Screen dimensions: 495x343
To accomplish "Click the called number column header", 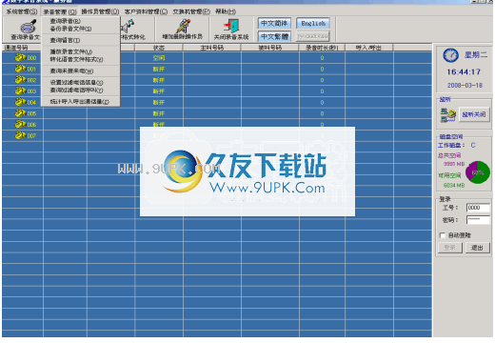I will pyautogui.click(x=269, y=48).
